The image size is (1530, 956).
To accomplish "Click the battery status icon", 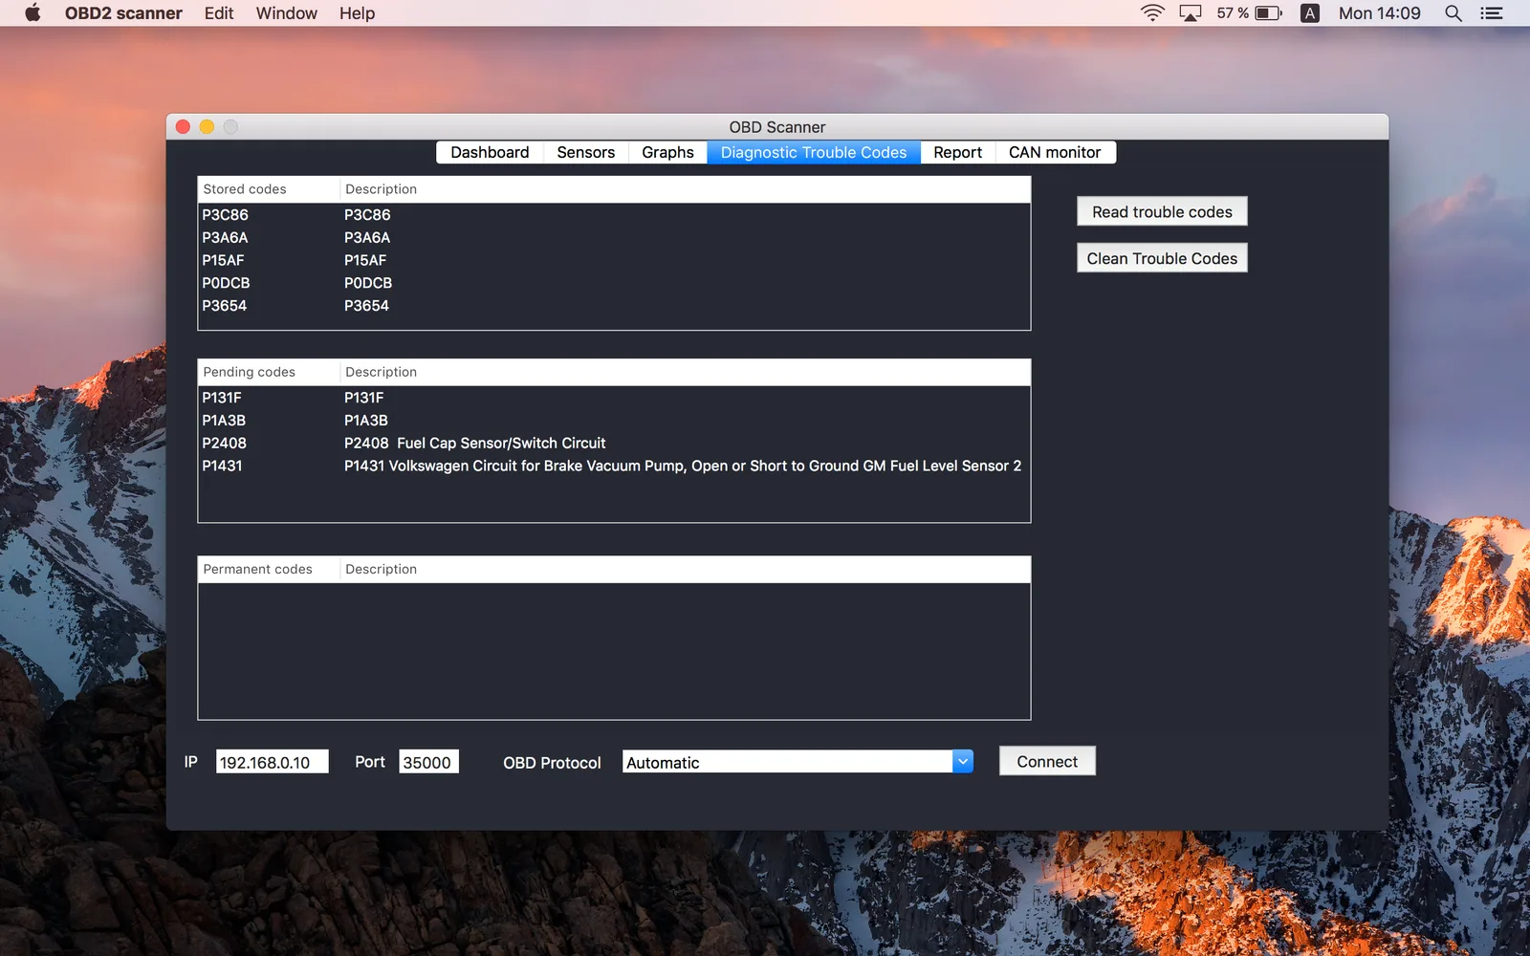I will coord(1269,13).
